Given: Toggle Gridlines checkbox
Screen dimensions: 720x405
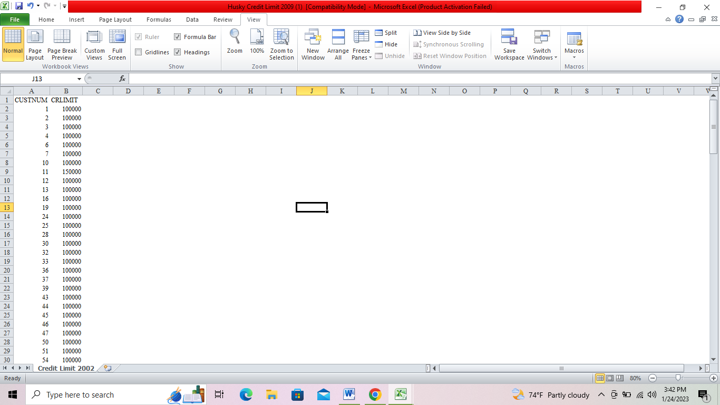Looking at the screenshot, I should coord(139,52).
